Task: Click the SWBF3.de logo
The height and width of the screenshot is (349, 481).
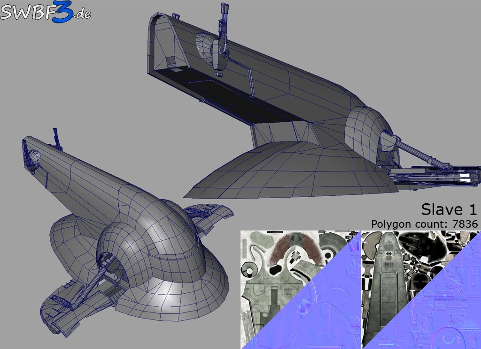Action: click(x=45, y=12)
